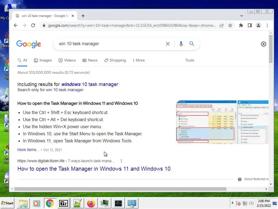Click the share page icon
Image resolution: width=278 pixels, height=209 pixels.
click(222, 25)
